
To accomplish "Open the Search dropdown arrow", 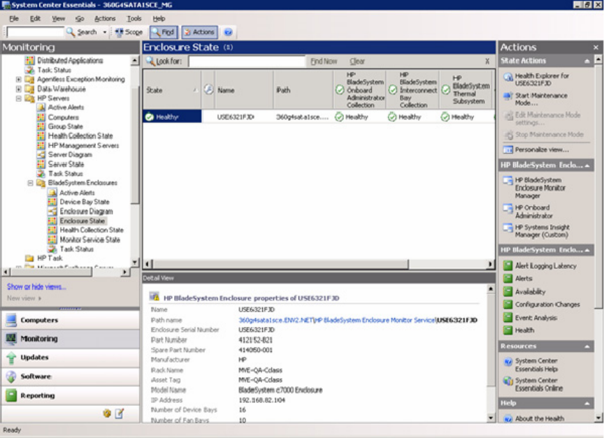I will (105, 32).
